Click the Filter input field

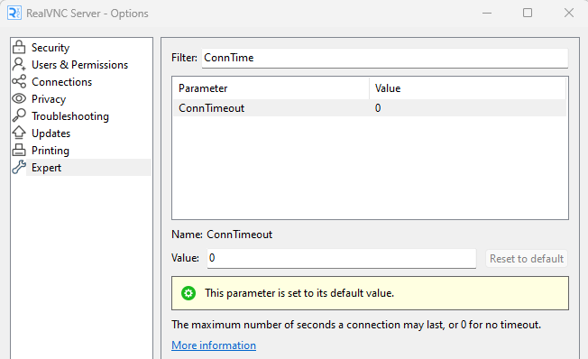click(385, 58)
